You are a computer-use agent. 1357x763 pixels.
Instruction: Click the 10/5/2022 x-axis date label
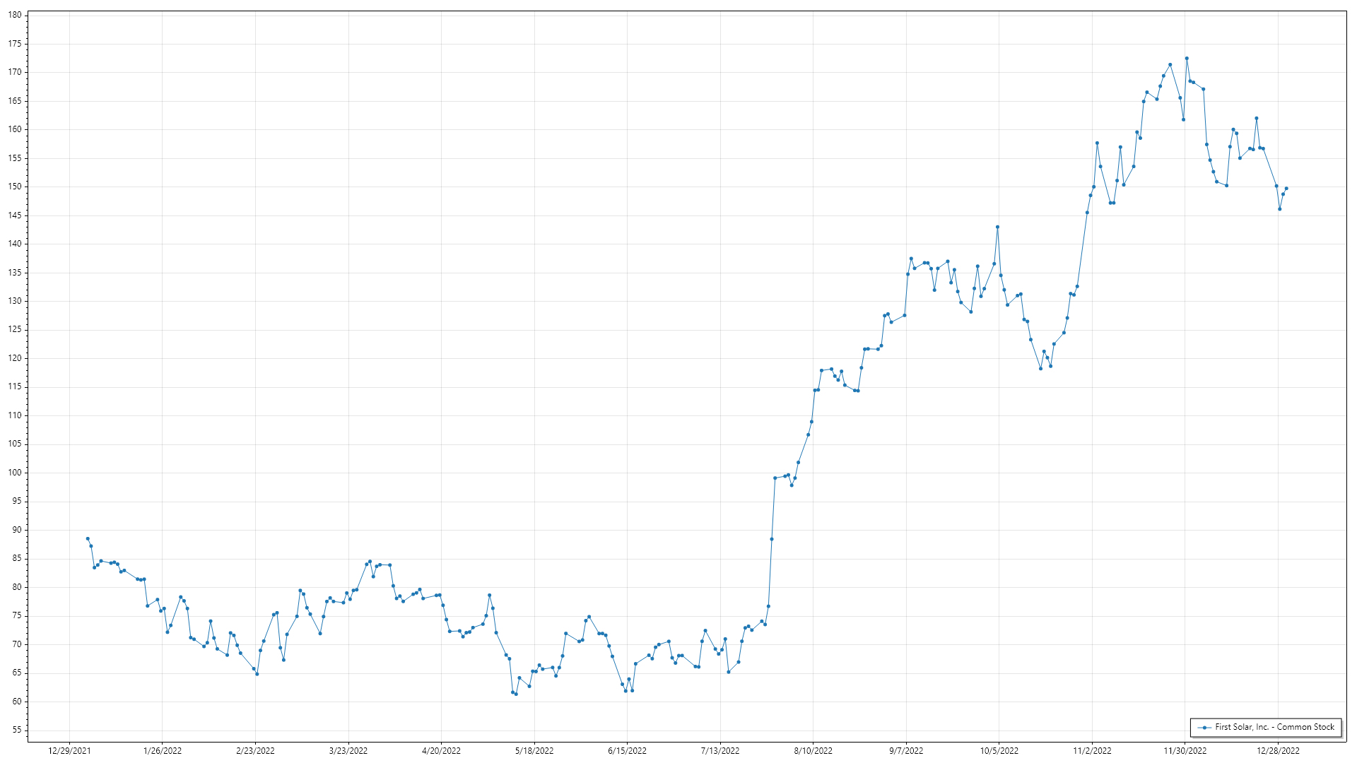tap(999, 751)
